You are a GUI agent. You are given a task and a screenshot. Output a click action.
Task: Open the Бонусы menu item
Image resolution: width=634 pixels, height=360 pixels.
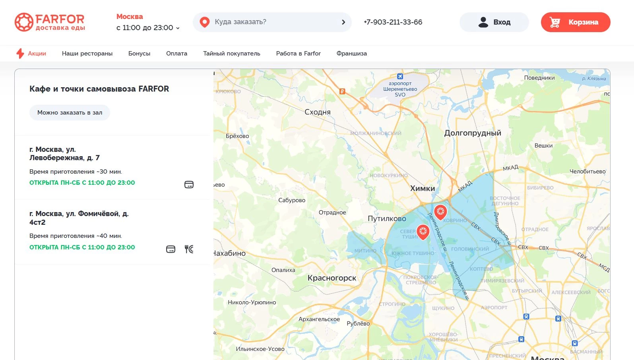click(139, 54)
